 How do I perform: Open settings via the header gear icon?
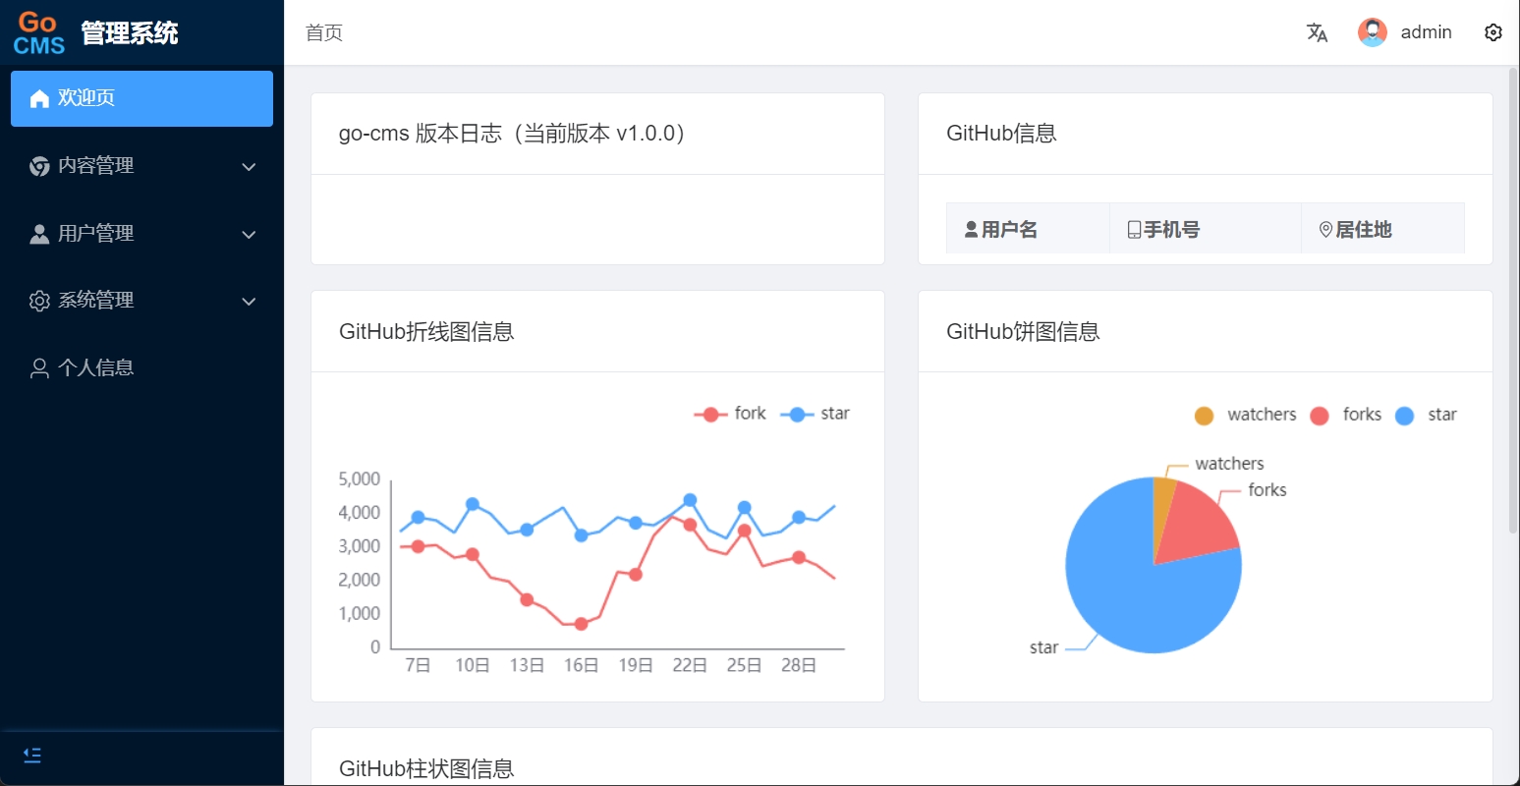1493,32
